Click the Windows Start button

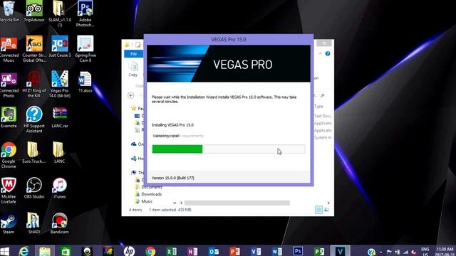5,251
